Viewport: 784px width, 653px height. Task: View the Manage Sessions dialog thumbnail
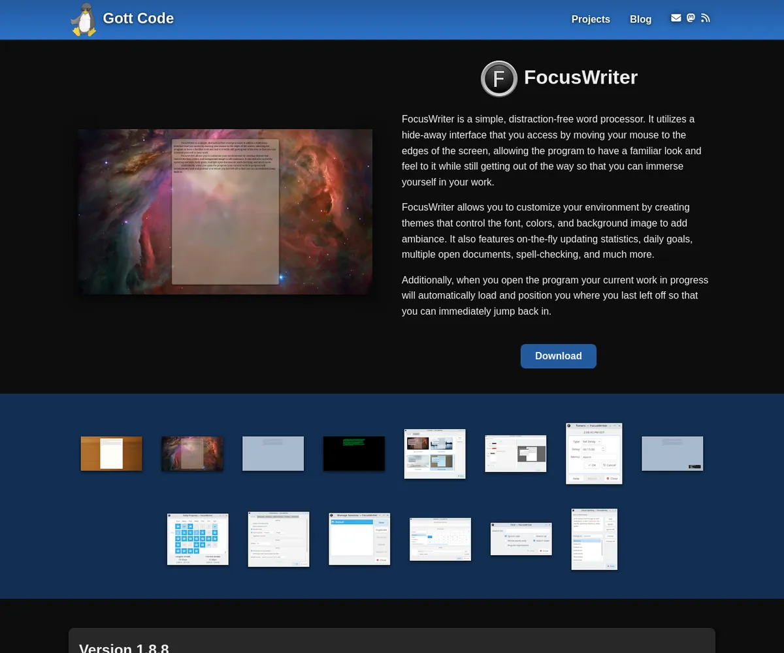coord(359,539)
